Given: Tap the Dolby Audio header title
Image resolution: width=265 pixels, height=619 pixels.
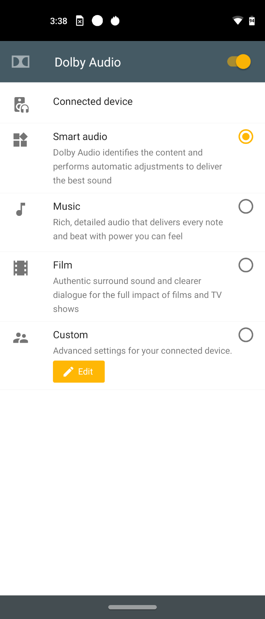Looking at the screenshot, I should [88, 62].
